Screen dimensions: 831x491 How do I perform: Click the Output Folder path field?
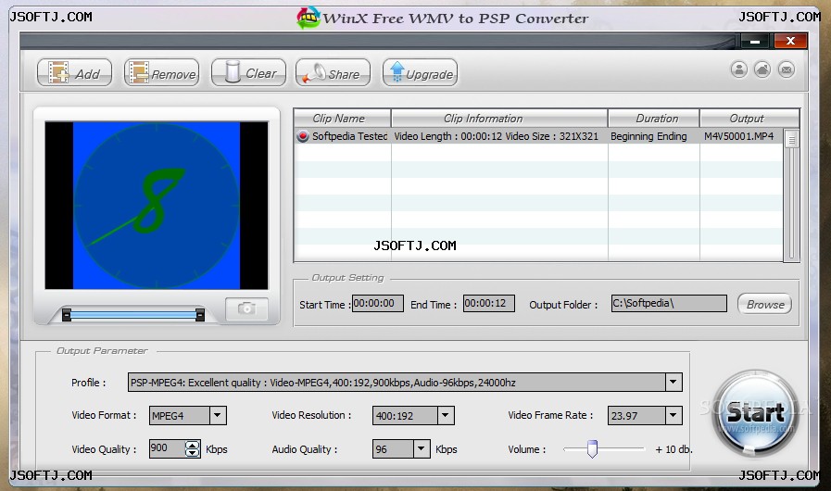pyautogui.click(x=669, y=303)
